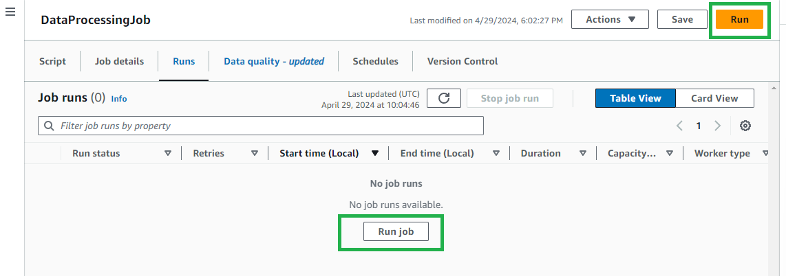This screenshot has width=786, height=276.
Task: Sort by Duration column arrow
Action: click(x=583, y=153)
